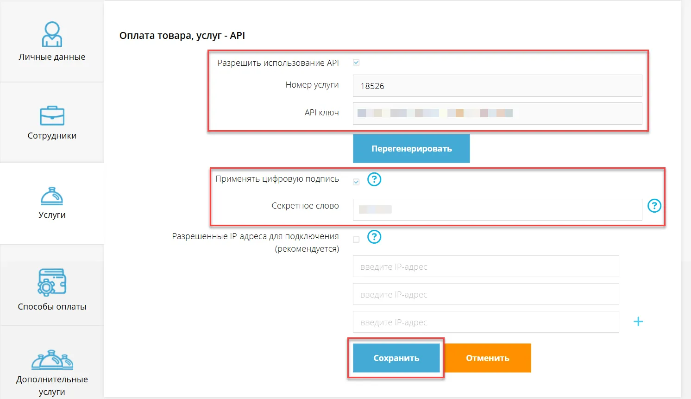Click the Номер услуги input field

(x=497, y=86)
